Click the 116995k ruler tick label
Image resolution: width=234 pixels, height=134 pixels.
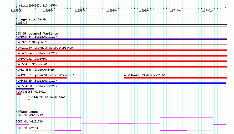point(16,10)
